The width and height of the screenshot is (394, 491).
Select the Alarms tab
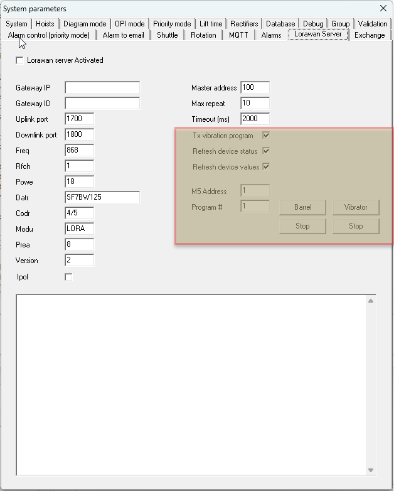[271, 35]
